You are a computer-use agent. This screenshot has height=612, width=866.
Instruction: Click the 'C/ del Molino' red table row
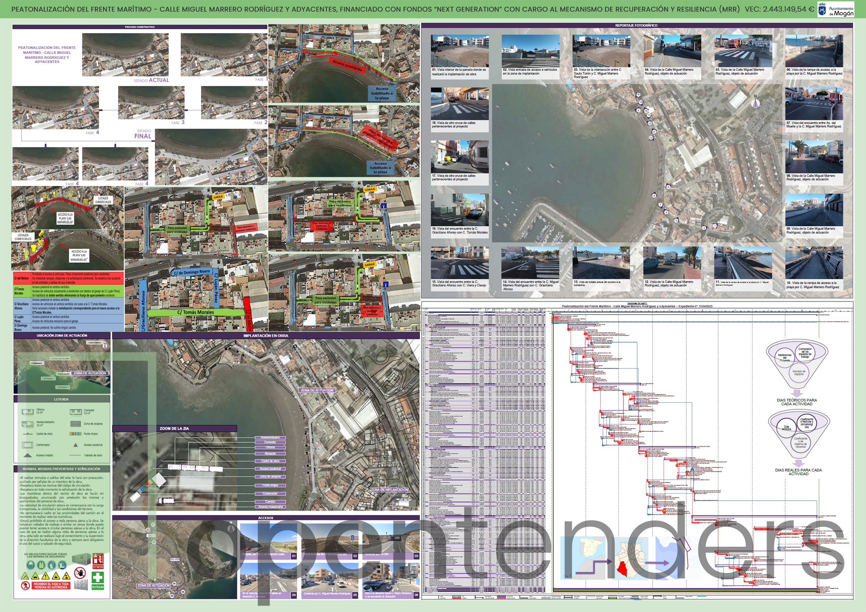pos(68,278)
